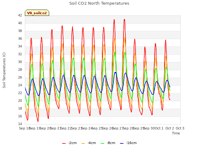
Task: Click the chart title Soil CO2 North Temperatures
Action: pyautogui.click(x=99, y=3)
